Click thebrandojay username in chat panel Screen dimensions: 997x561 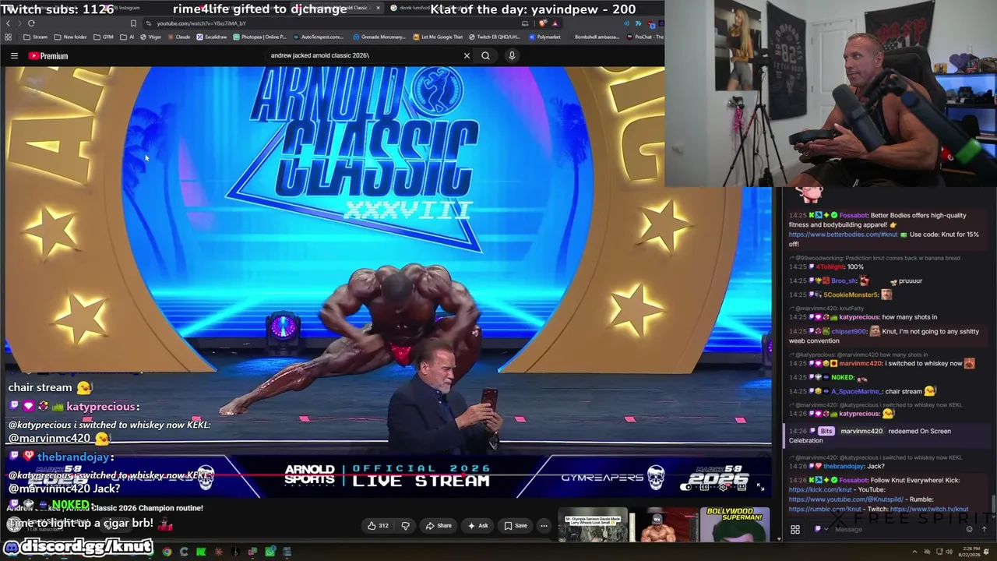pos(844,466)
